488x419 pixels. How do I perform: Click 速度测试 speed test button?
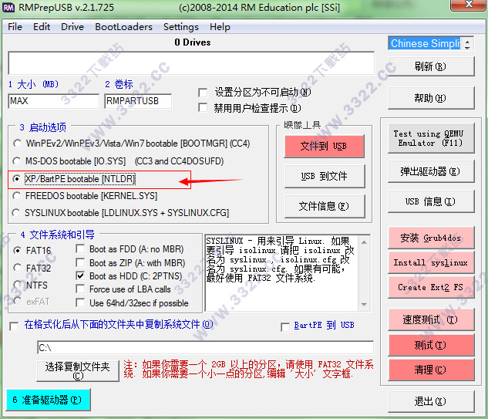[x=431, y=319]
